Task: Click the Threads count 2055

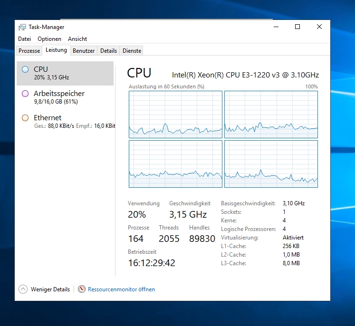Action: click(x=169, y=239)
